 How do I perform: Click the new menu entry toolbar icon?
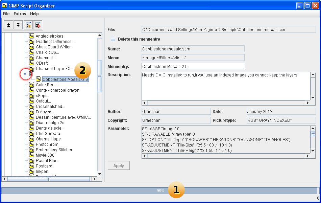(28, 25)
